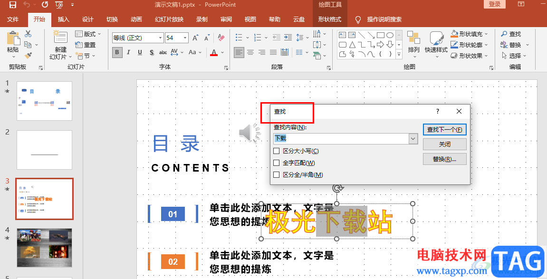The width and height of the screenshot is (547, 279).
Task: Toggle Strikethrough formatting
Action: pos(163,52)
